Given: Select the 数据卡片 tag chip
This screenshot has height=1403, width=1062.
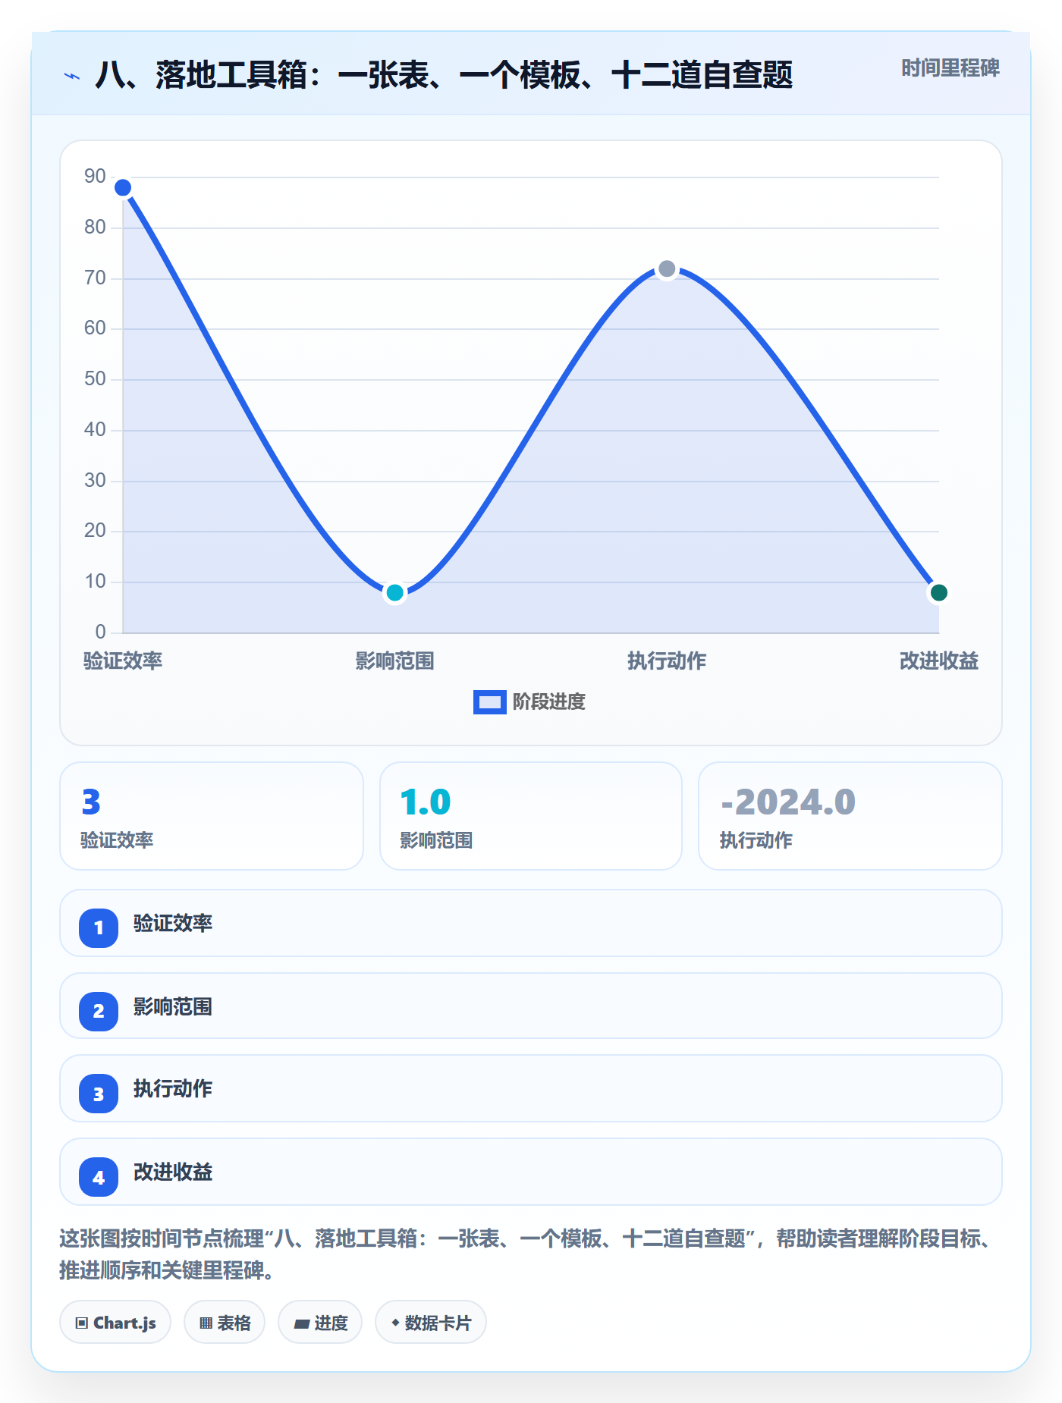Looking at the screenshot, I should pyautogui.click(x=431, y=1323).
